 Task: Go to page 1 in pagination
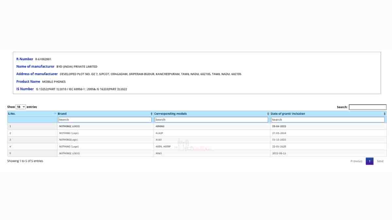369,161
